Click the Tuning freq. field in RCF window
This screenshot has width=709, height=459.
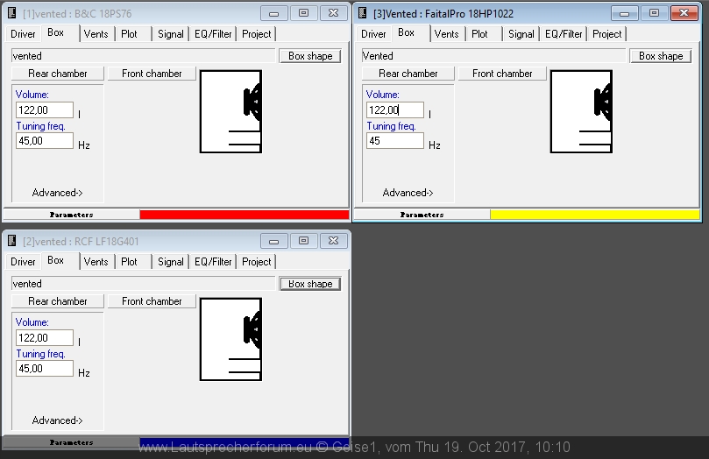(x=44, y=369)
